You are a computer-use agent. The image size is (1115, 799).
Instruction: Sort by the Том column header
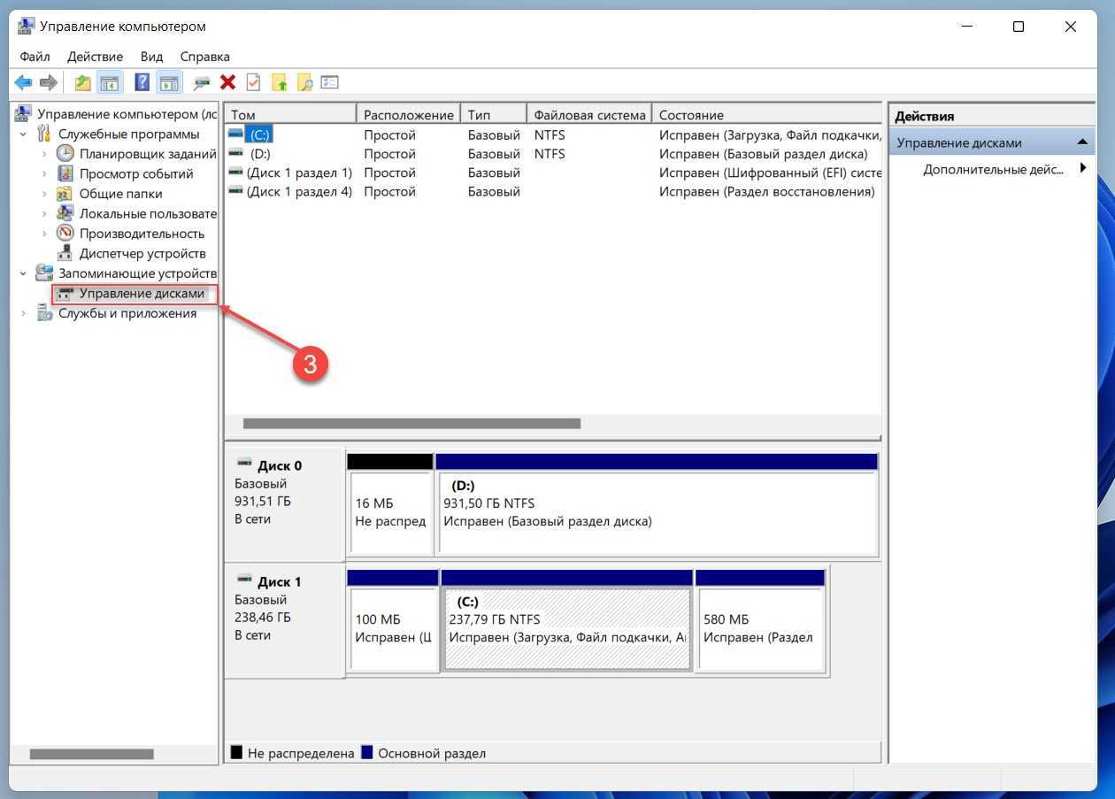[x=290, y=114]
